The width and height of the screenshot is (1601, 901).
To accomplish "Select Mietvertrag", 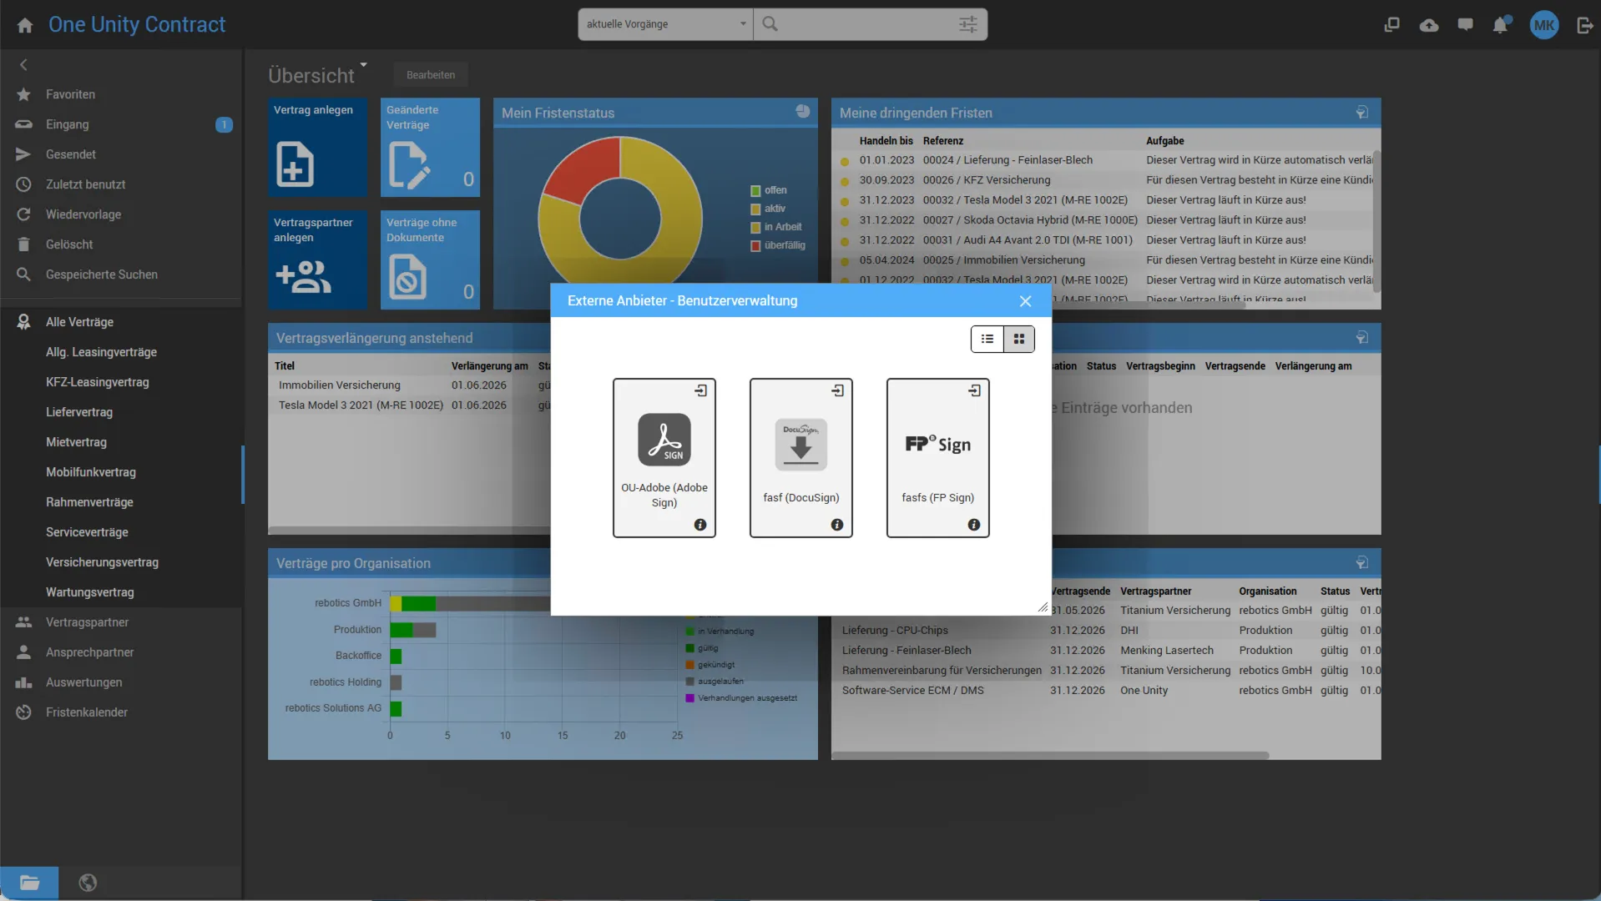I will (121, 442).
